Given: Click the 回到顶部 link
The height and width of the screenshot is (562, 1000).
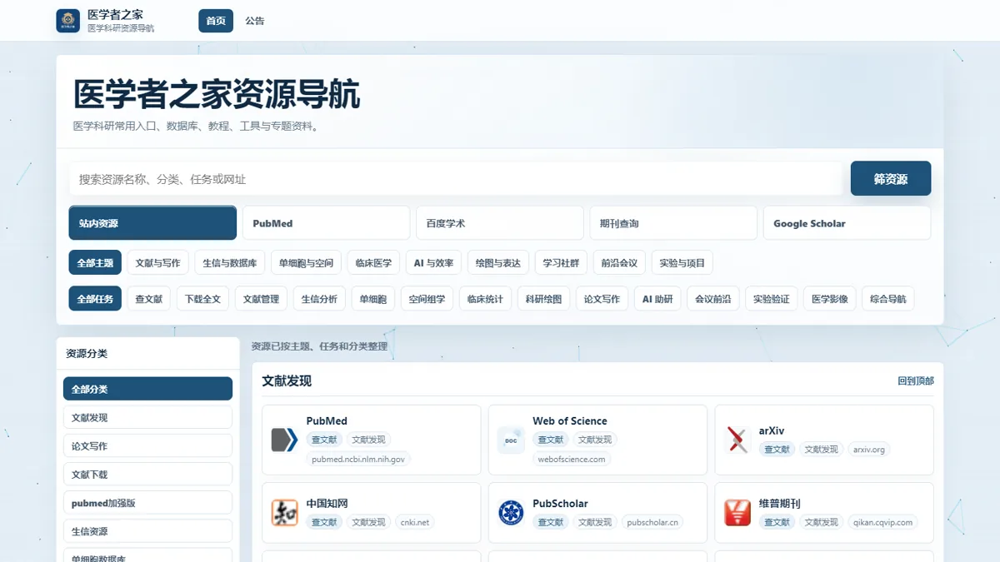Looking at the screenshot, I should 916,380.
